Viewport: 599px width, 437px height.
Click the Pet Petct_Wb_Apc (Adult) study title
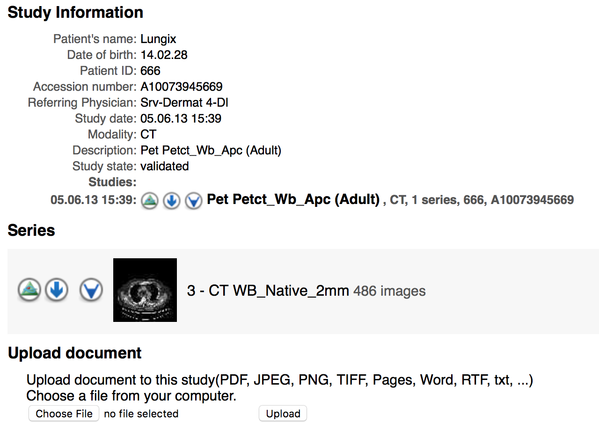[293, 199]
